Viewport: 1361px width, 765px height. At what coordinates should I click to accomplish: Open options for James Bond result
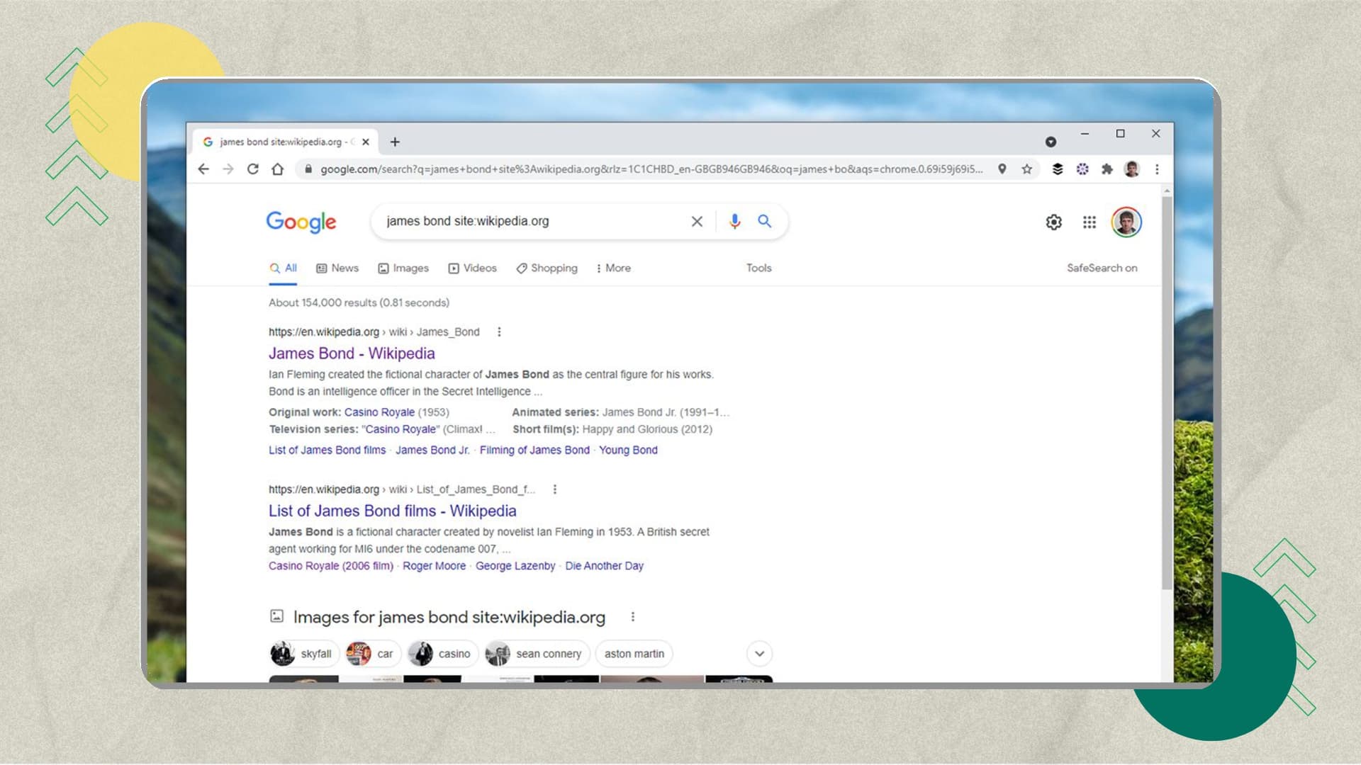[499, 331]
